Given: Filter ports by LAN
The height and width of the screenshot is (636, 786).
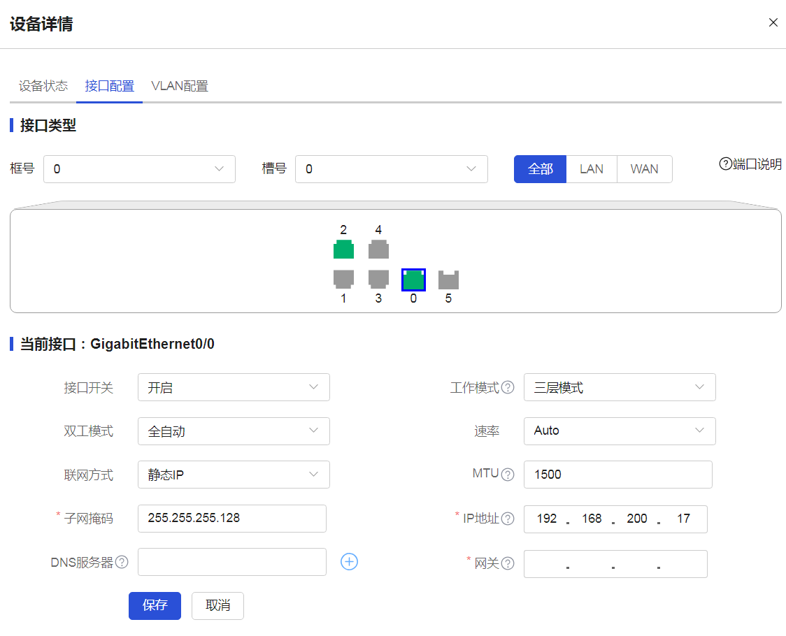Looking at the screenshot, I should [x=592, y=169].
